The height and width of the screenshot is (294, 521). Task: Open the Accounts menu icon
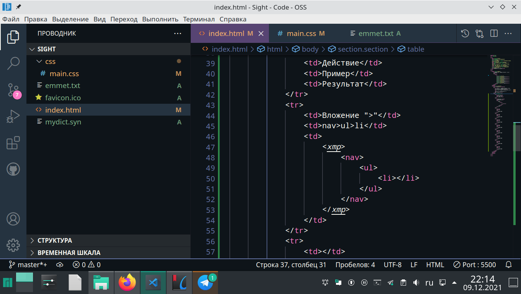tap(13, 219)
